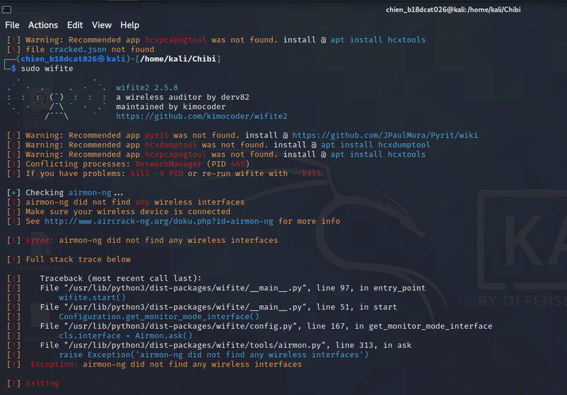Viewport: 567px width, 395px height.
Task: Click 'pyrit' in the warning line
Action: pyautogui.click(x=157, y=136)
